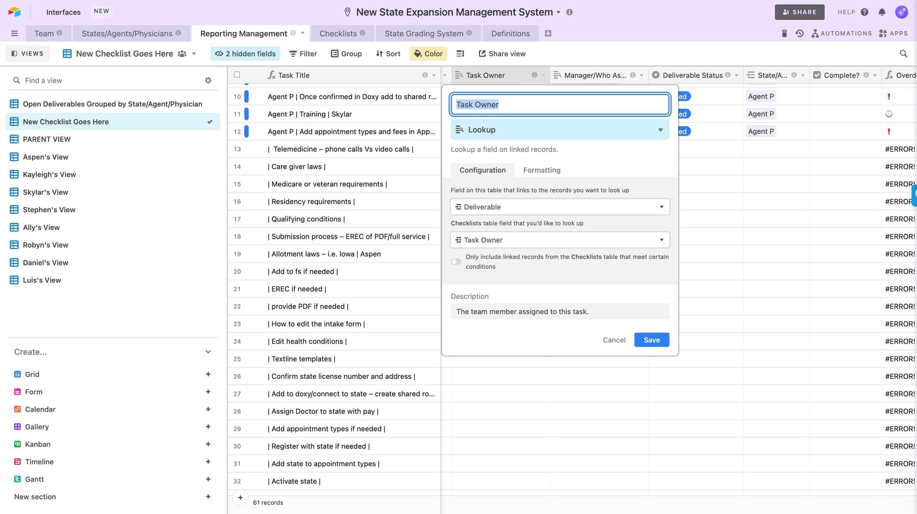917x514 pixels.
Task: Open Complete? column menu arrow
Action: click(x=874, y=75)
